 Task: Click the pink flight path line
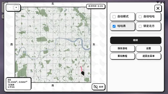click(81, 69)
